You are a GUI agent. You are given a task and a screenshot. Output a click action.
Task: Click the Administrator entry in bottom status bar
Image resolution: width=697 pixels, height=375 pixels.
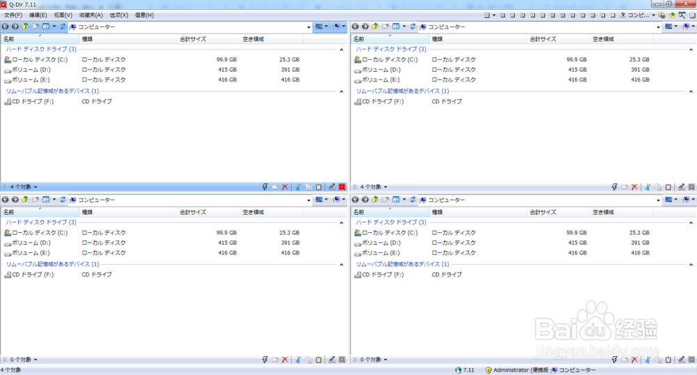[516, 370]
